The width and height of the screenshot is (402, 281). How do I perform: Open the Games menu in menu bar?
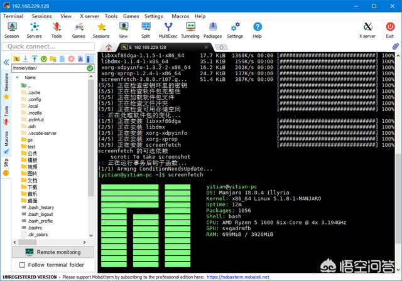pos(131,16)
